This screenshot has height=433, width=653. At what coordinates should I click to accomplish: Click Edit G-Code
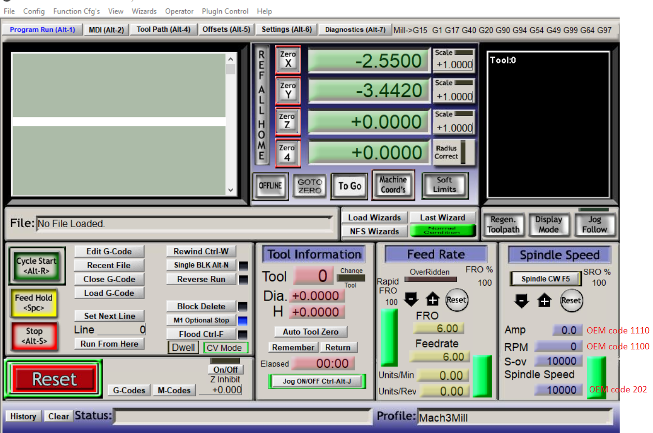pyautogui.click(x=109, y=251)
